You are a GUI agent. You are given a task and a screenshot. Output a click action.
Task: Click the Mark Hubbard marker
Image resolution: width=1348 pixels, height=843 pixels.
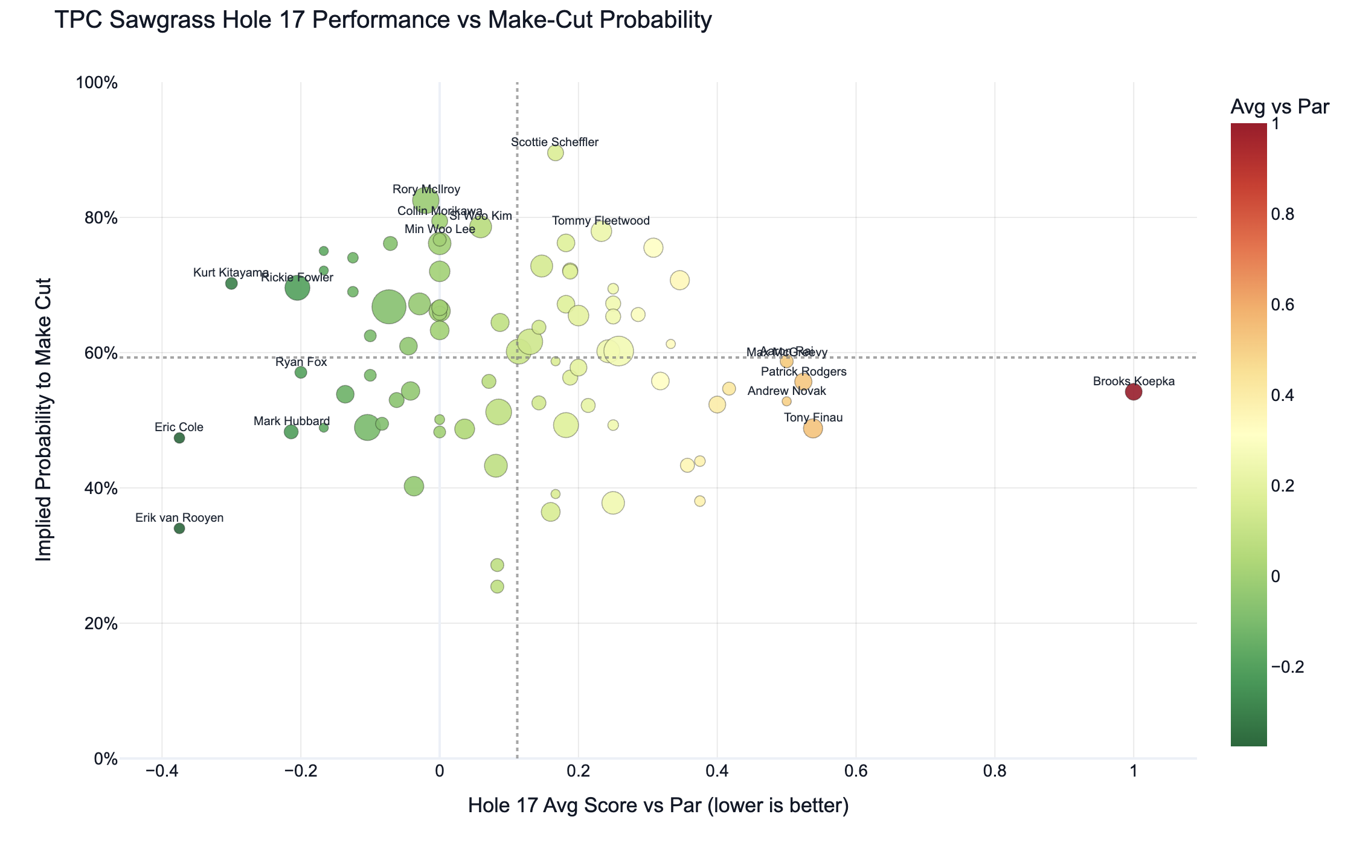click(291, 432)
